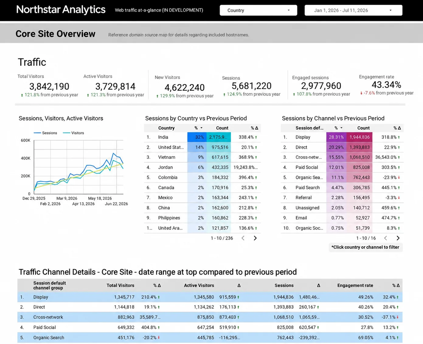Filter by Email channel
Viewport: 423px width, 344px height.
pyautogui.click(x=301, y=218)
